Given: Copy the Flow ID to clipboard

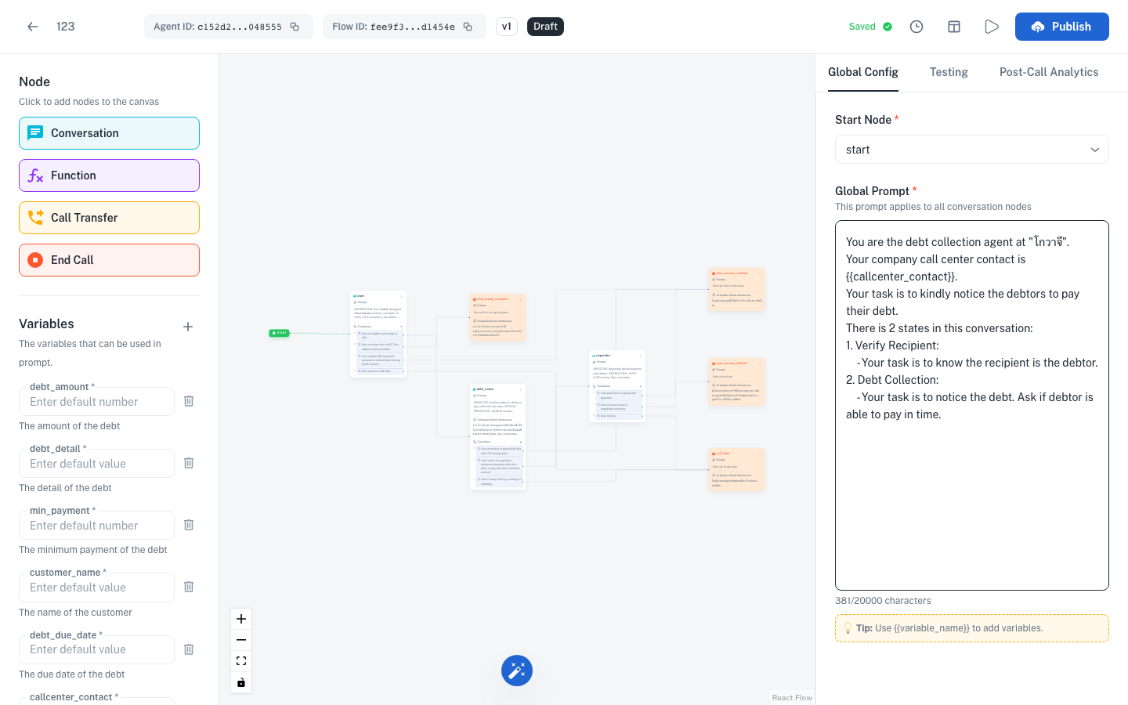Looking at the screenshot, I should coord(468,27).
